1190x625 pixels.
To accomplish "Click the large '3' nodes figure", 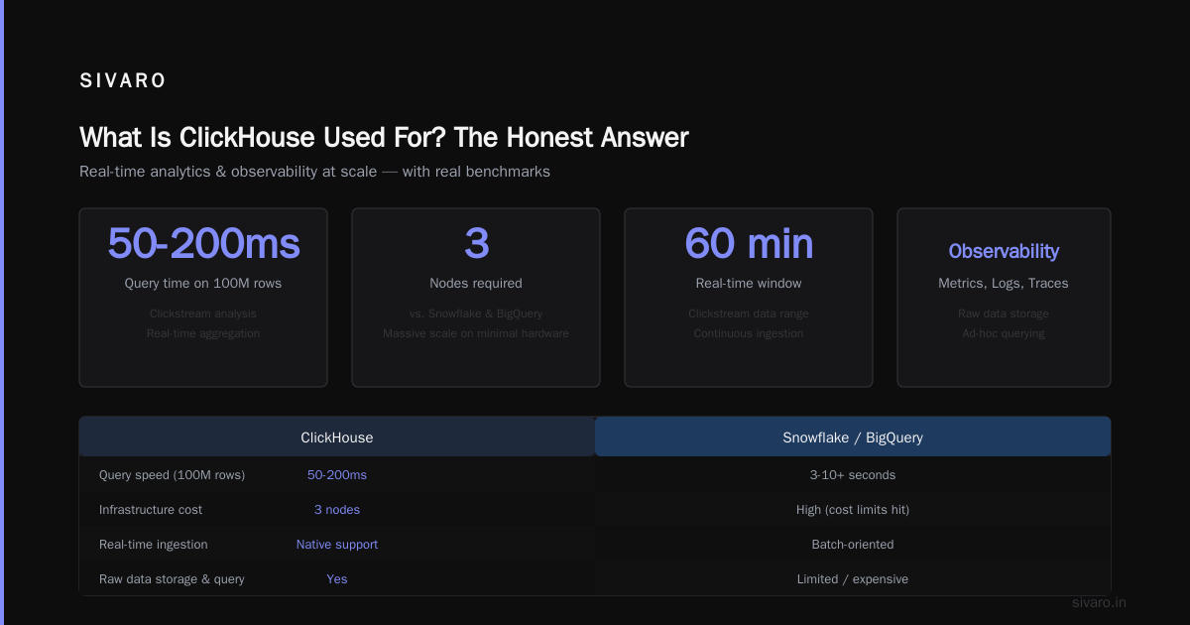I will tap(476, 243).
